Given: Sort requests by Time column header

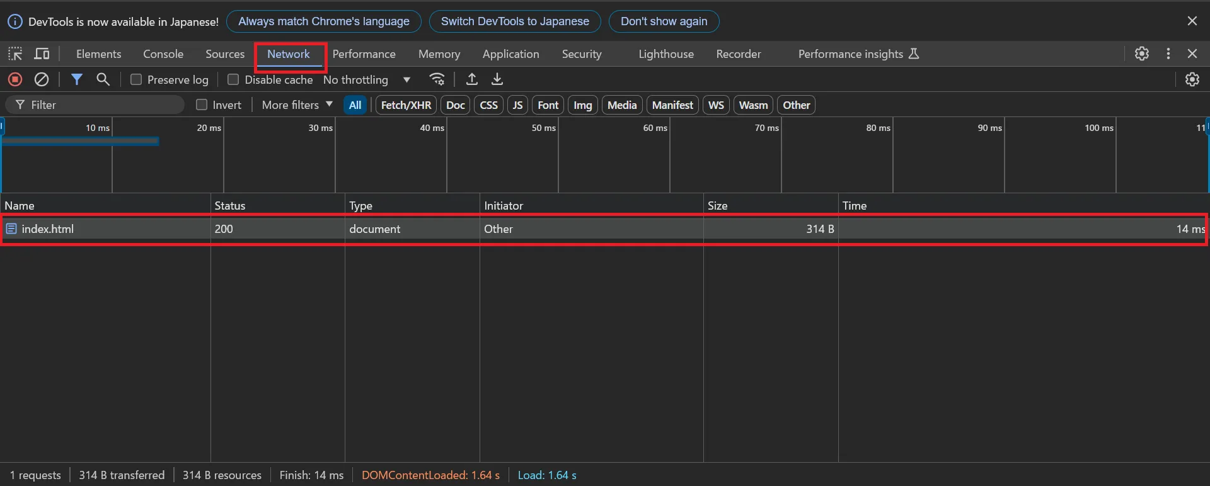Looking at the screenshot, I should 1024,206.
